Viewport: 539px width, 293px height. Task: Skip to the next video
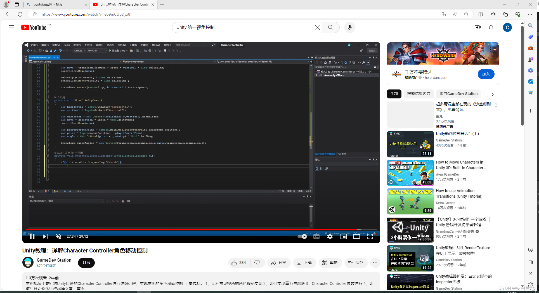tap(45, 237)
